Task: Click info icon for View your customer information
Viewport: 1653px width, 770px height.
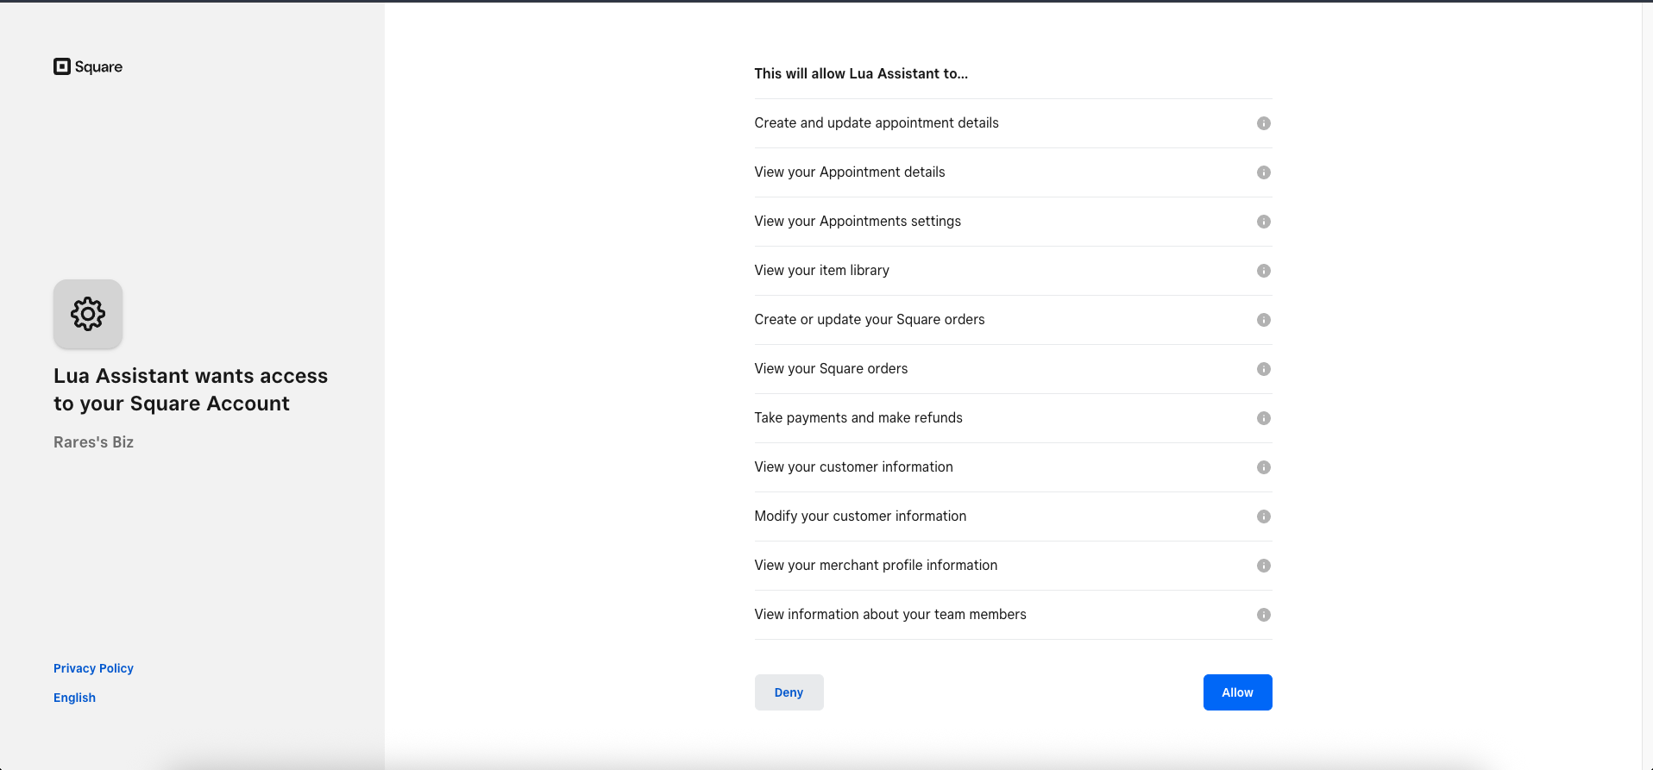Action: [x=1263, y=467]
